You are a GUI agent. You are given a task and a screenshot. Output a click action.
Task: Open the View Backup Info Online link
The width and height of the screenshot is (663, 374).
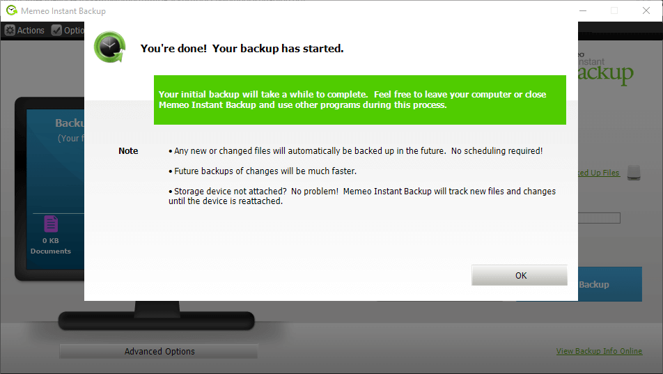pos(599,351)
